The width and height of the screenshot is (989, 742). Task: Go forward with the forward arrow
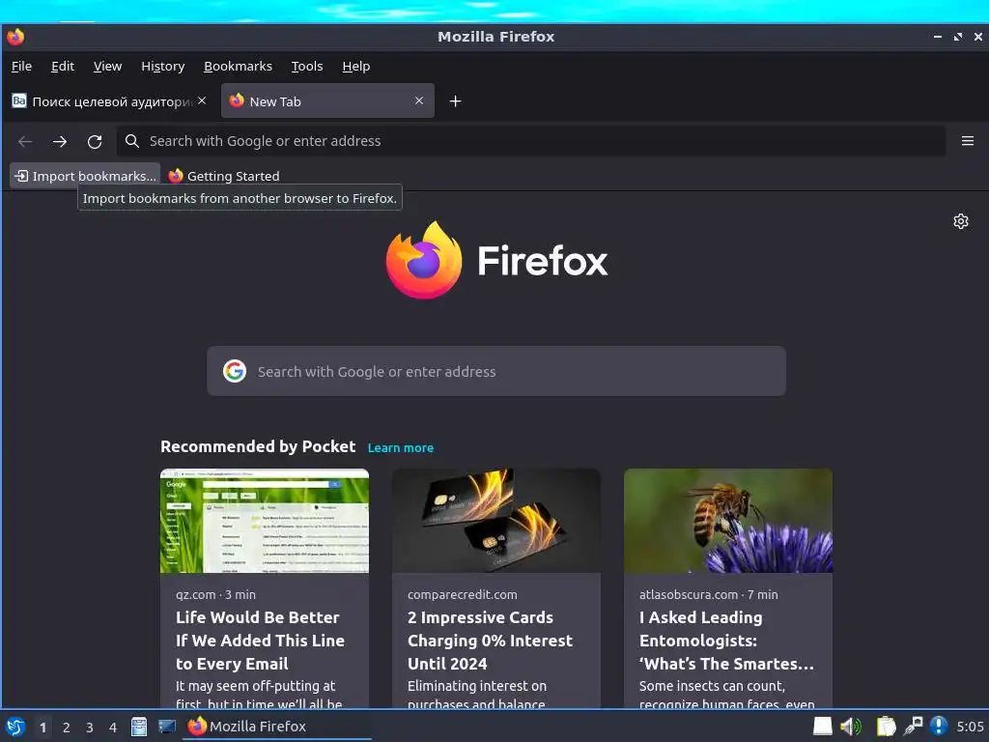[x=60, y=141]
